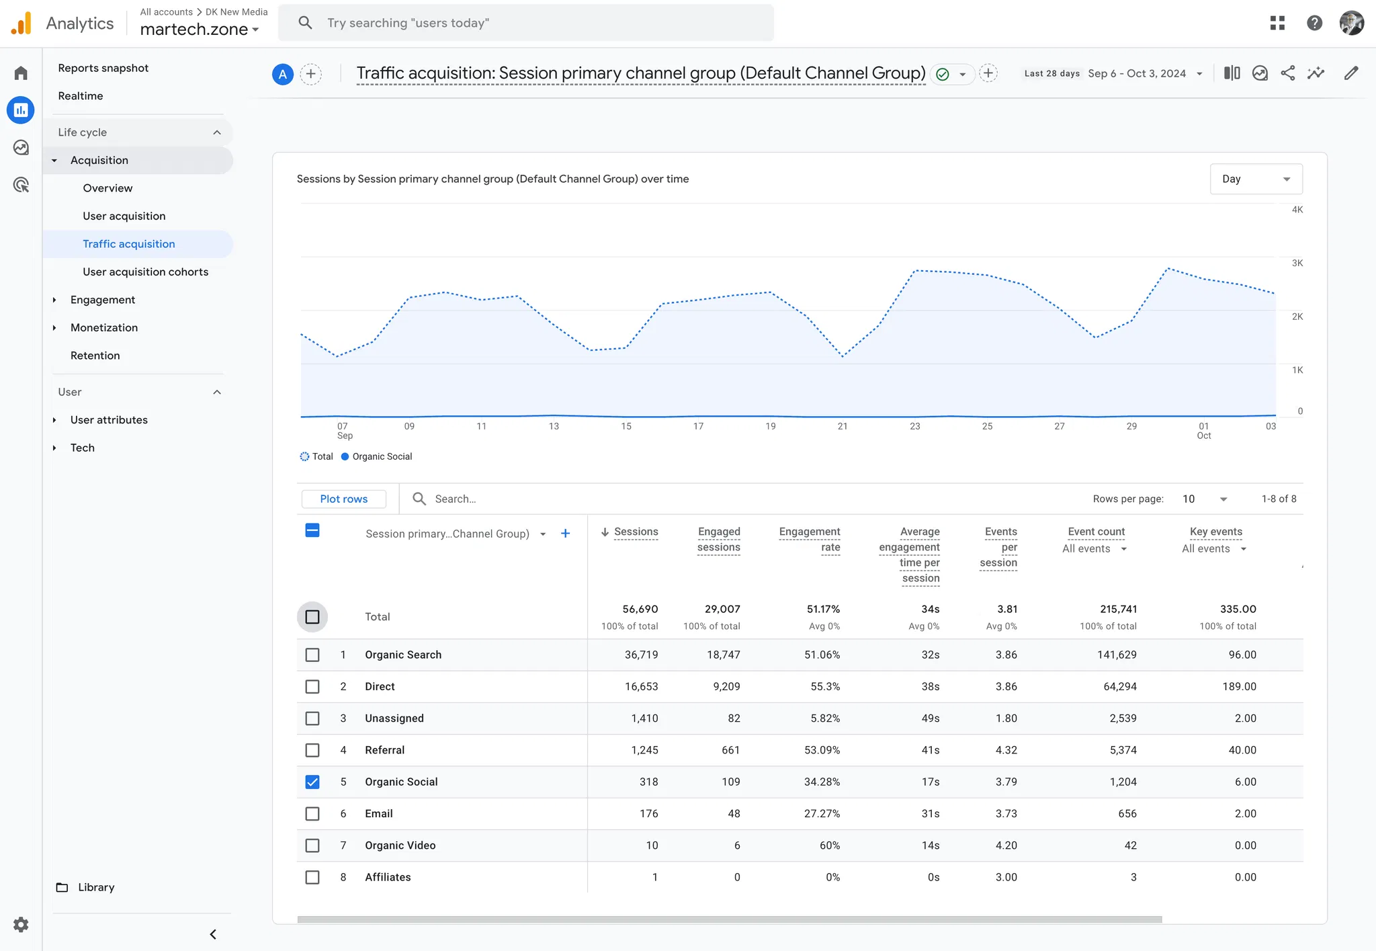Screen dimensions: 1376x951
Task: Open the Explore icon in left rail
Action: [21, 147]
